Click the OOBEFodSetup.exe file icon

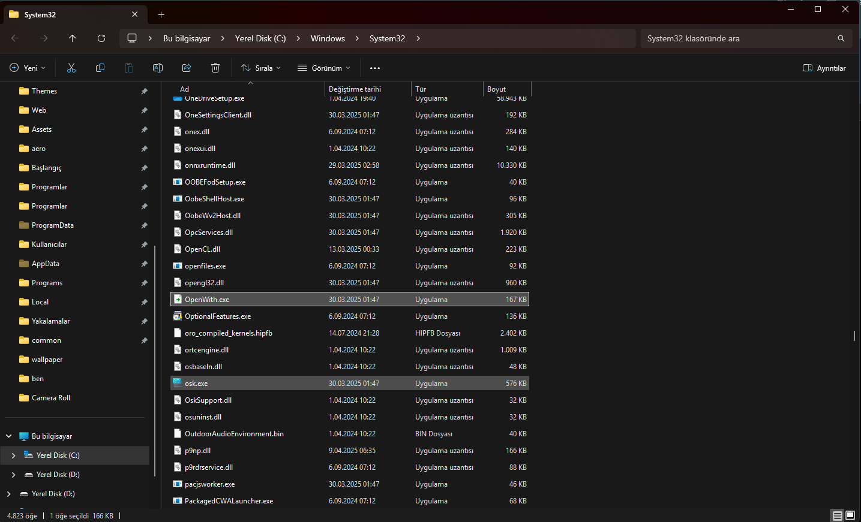tap(178, 182)
